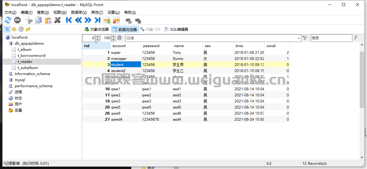Open the filter combo box dropdown arrow
The width and height of the screenshot is (367, 169).
pyautogui.click(x=299, y=38)
